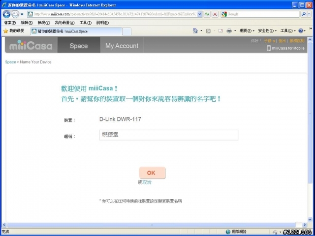Open the 檔案(F) menu
315x236 pixels.
[x=10, y=23]
